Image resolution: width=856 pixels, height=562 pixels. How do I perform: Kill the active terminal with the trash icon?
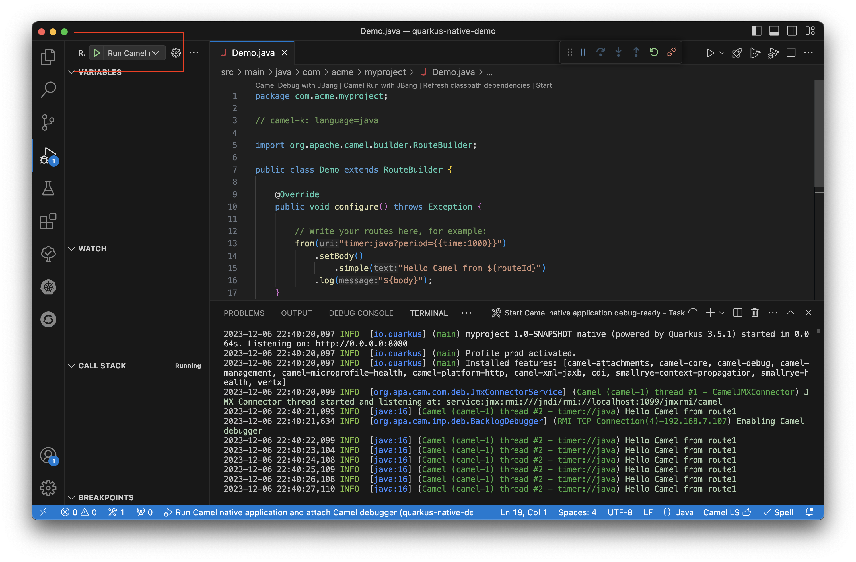point(755,313)
